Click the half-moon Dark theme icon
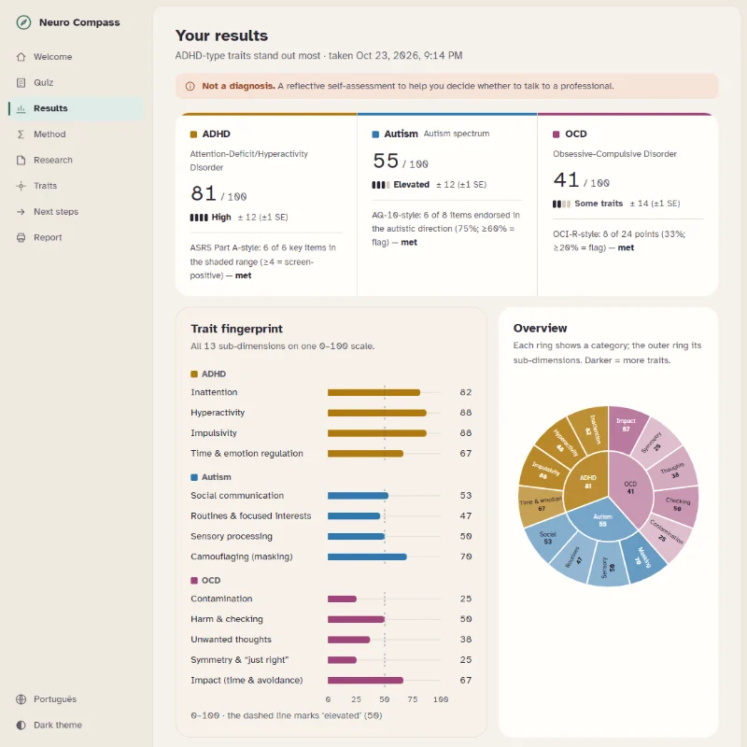The height and width of the screenshot is (747, 747). 21,725
